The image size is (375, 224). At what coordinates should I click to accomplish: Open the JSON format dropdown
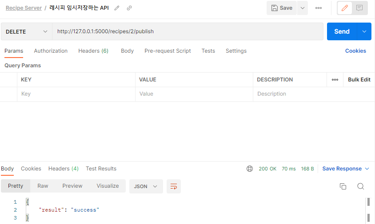click(x=146, y=186)
